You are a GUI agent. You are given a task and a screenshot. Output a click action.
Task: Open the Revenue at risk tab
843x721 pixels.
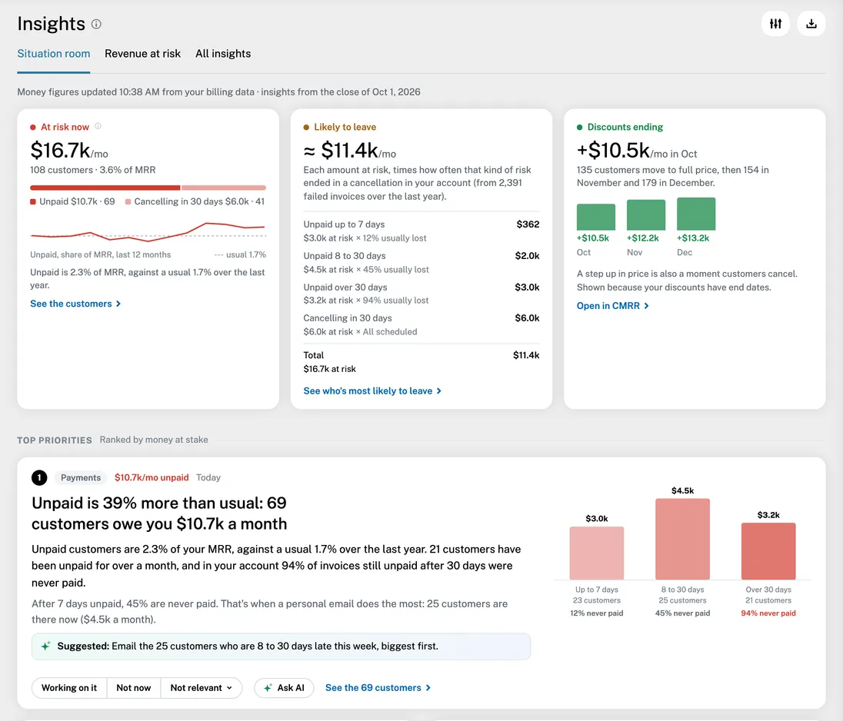142,54
